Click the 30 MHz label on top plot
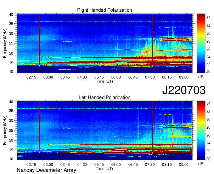Screen dimensions: 214x174 [x=11, y=33]
